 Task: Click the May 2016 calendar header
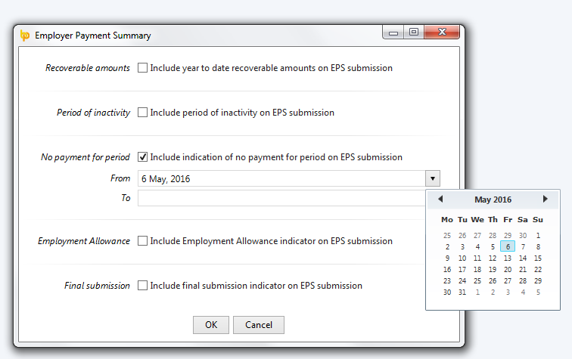[493, 200]
